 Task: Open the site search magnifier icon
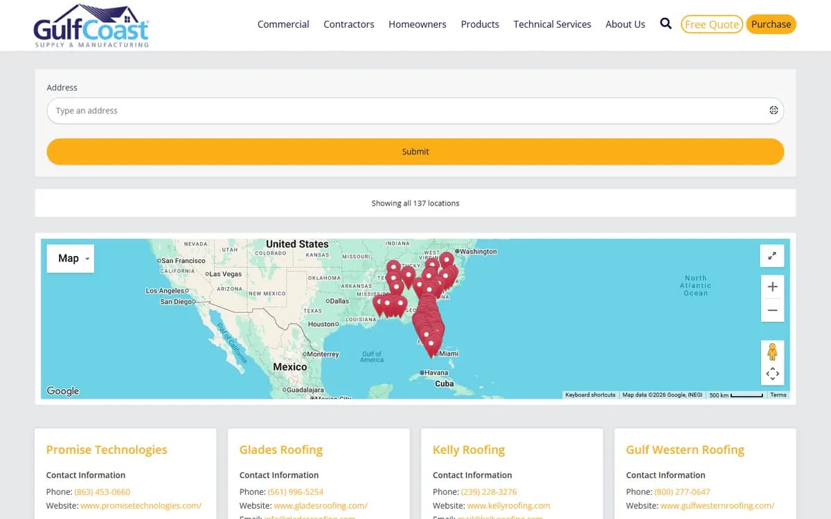point(666,24)
